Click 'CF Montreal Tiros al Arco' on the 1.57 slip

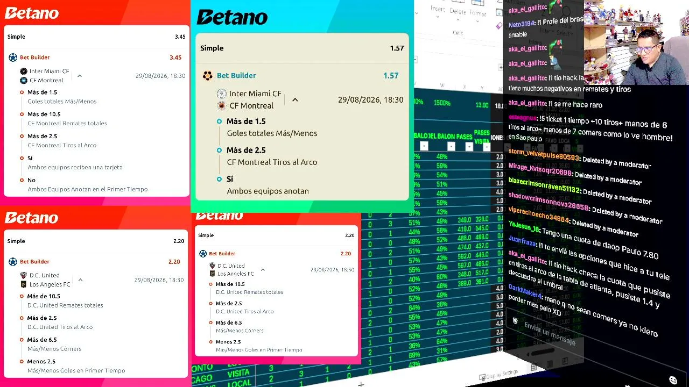coord(272,162)
